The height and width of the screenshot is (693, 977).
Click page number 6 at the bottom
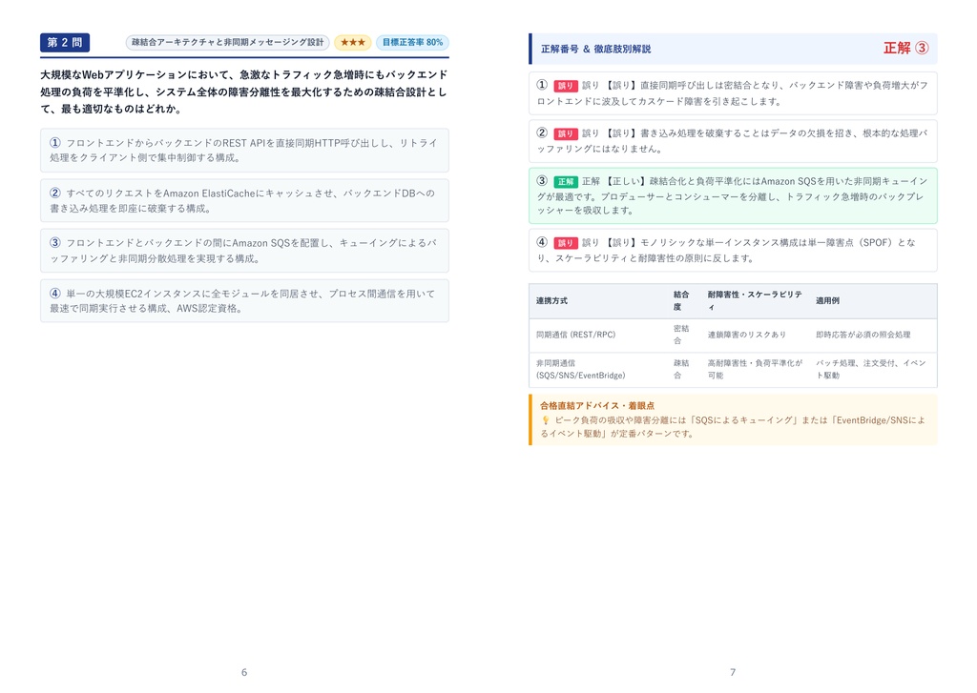[x=244, y=672]
